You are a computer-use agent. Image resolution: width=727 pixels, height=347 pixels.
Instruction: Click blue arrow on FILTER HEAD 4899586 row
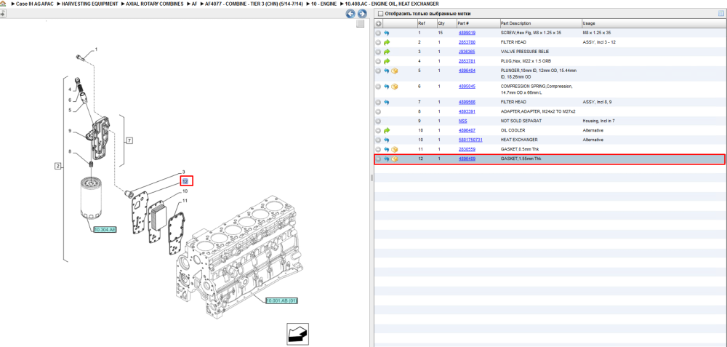[386, 102]
